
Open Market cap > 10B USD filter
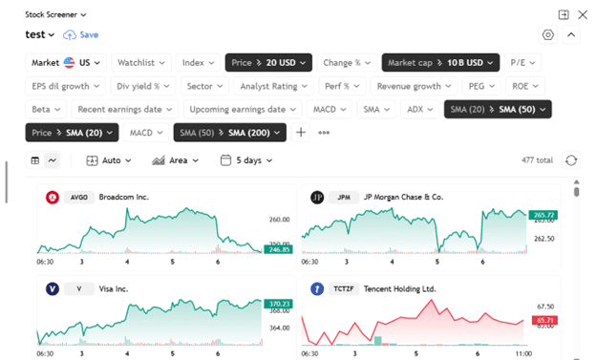[440, 63]
